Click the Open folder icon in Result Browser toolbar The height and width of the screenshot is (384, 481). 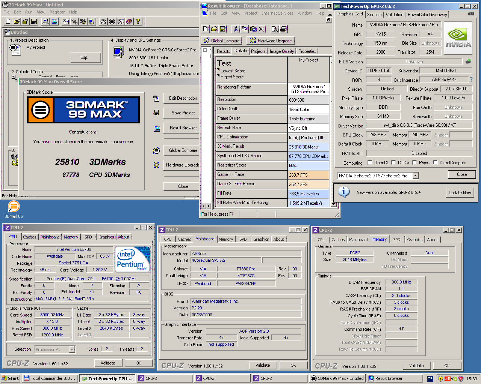coord(214,29)
